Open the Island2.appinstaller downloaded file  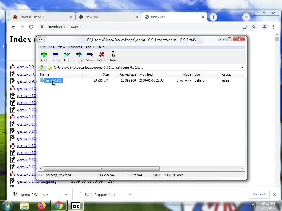[x=100, y=195]
